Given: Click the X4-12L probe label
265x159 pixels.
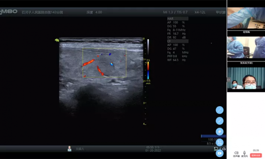Looking at the screenshot, I should pyautogui.click(x=200, y=12).
